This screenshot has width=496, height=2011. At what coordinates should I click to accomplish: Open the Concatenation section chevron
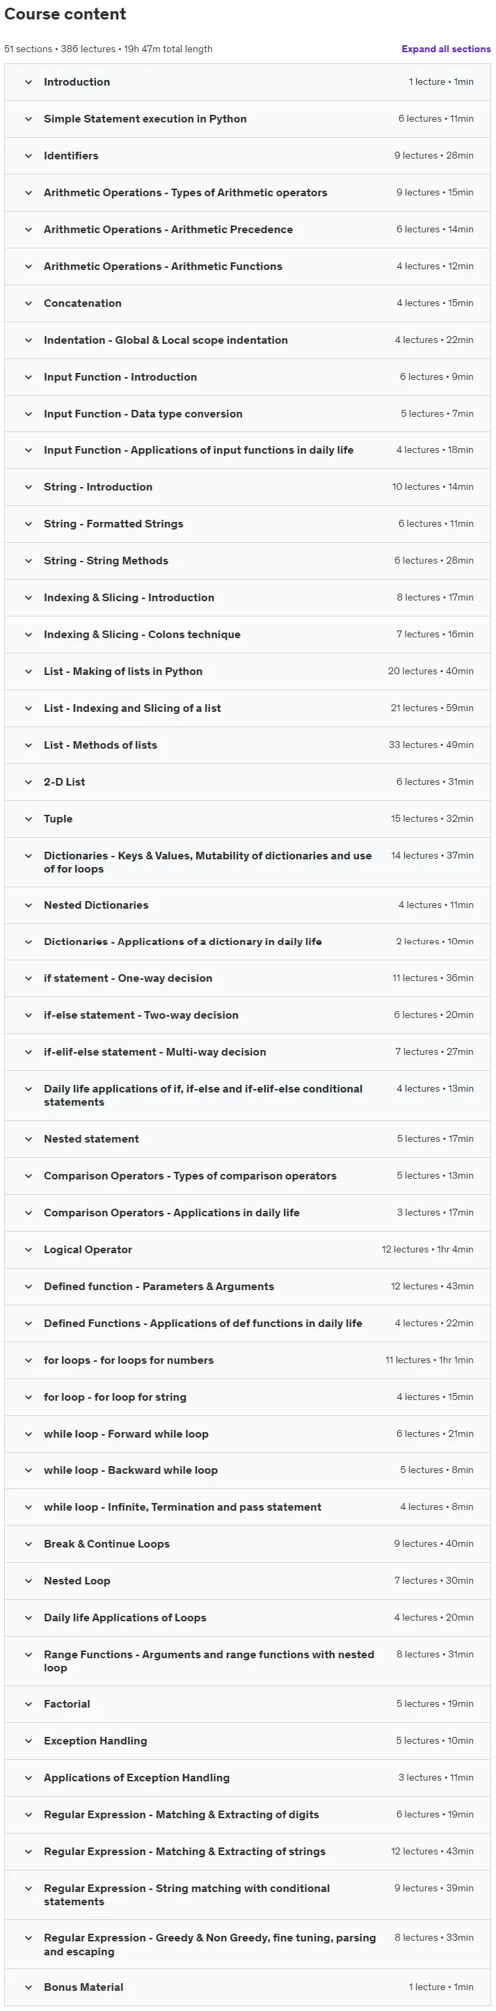28,303
